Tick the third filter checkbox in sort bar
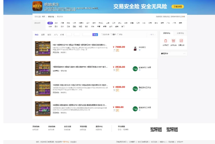The image size is (215, 144). click(x=118, y=35)
